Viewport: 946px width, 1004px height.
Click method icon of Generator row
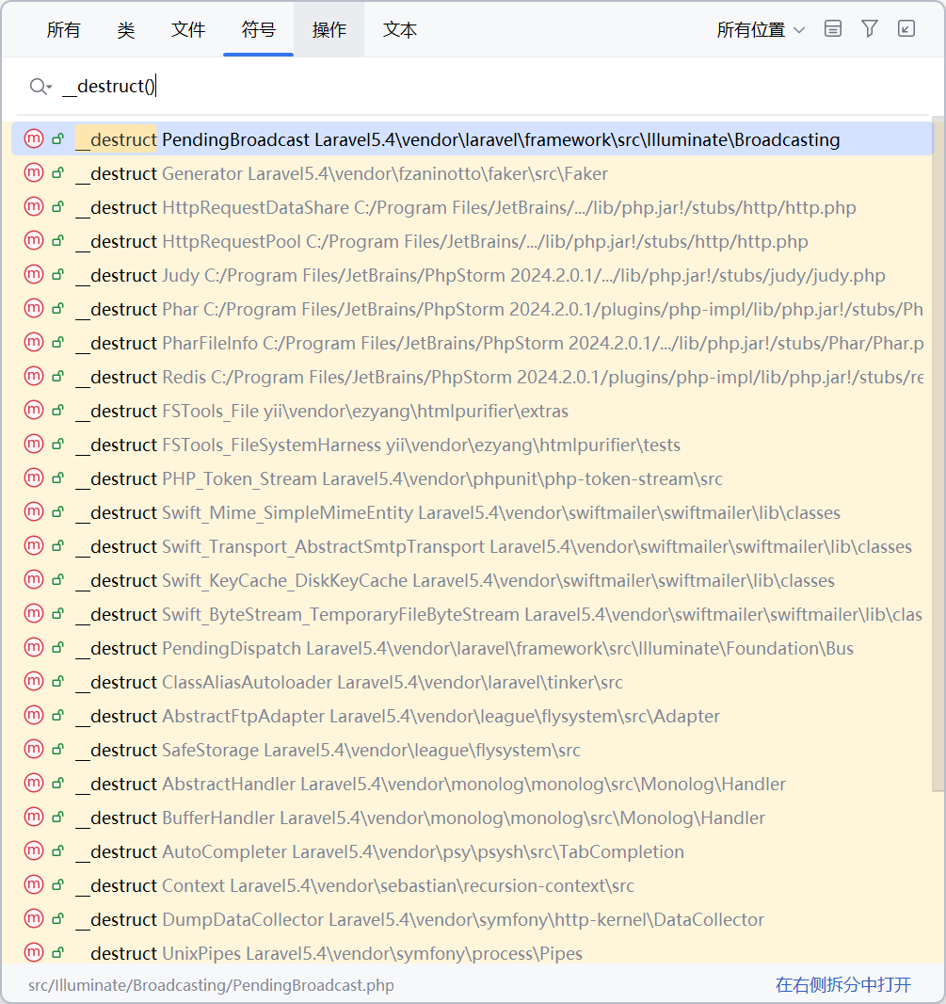coord(34,172)
